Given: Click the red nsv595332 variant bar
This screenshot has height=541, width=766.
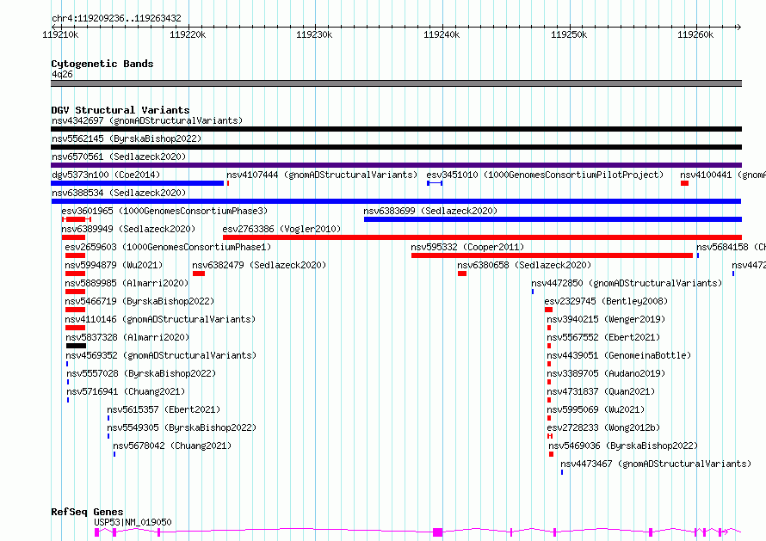Looking at the screenshot, I should pyautogui.click(x=552, y=255).
